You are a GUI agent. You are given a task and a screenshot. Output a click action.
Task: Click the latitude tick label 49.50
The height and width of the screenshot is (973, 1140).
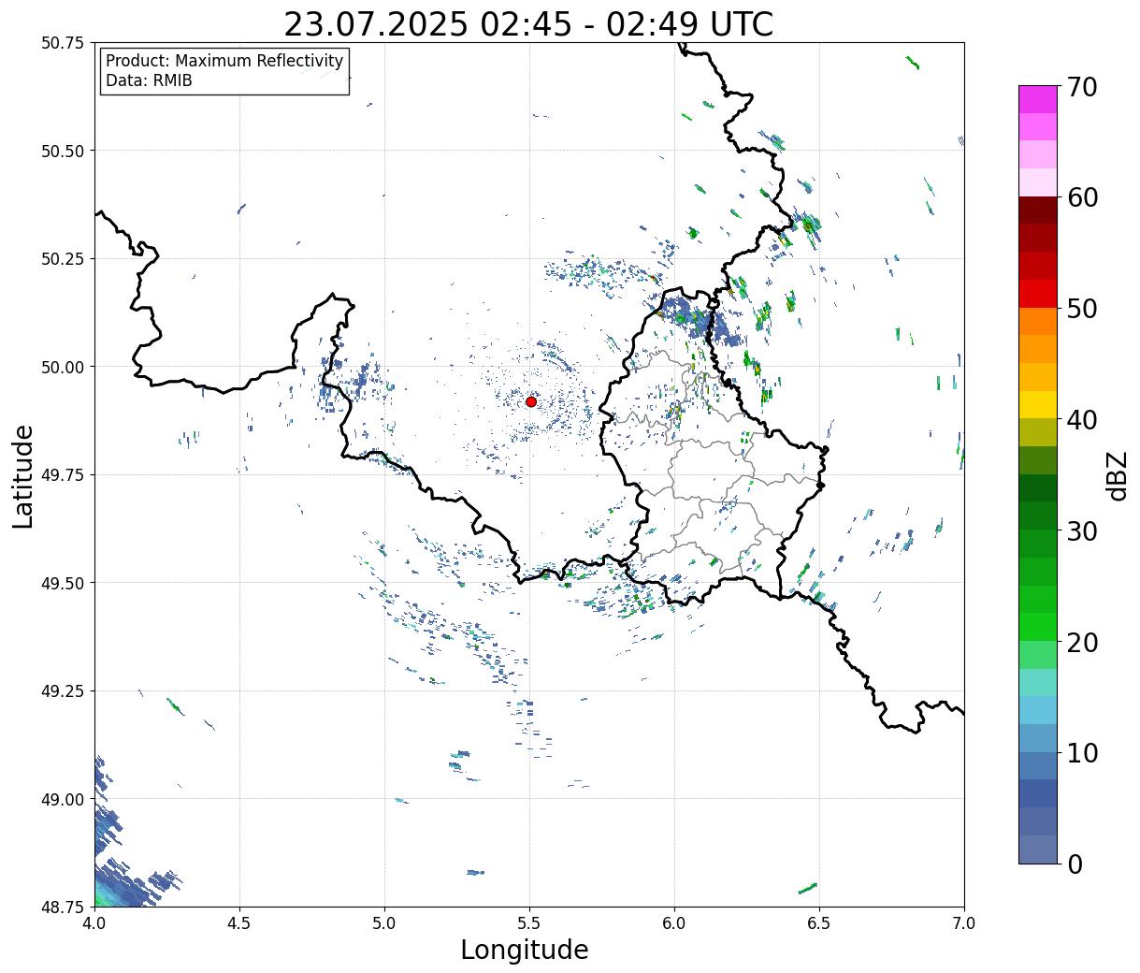coord(63,583)
